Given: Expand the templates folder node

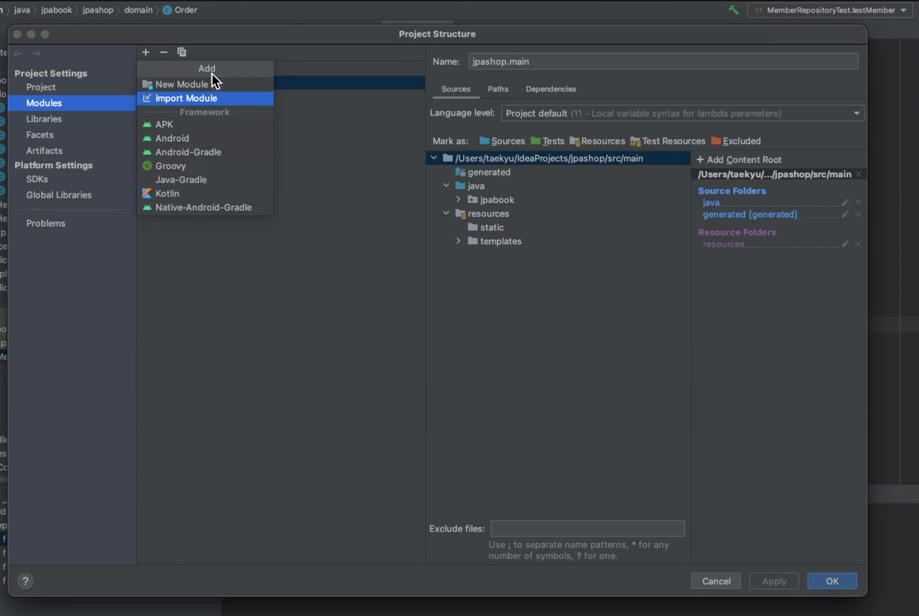Looking at the screenshot, I should 458,241.
